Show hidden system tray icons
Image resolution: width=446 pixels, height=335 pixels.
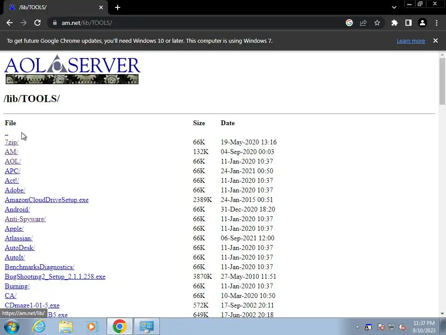coord(357,327)
